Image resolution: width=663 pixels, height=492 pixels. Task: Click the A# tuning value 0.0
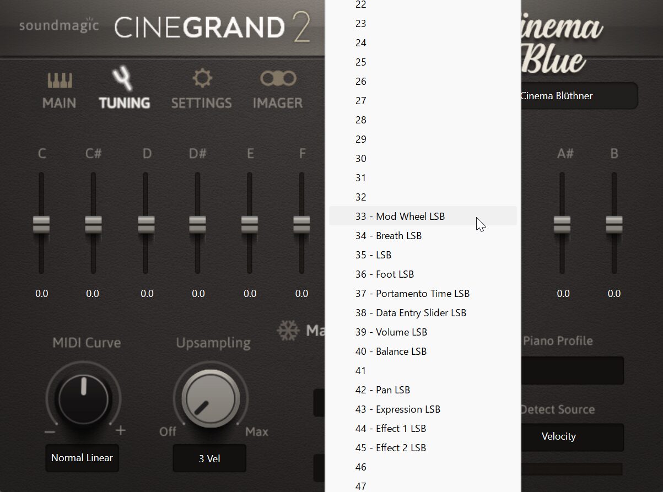[563, 294]
